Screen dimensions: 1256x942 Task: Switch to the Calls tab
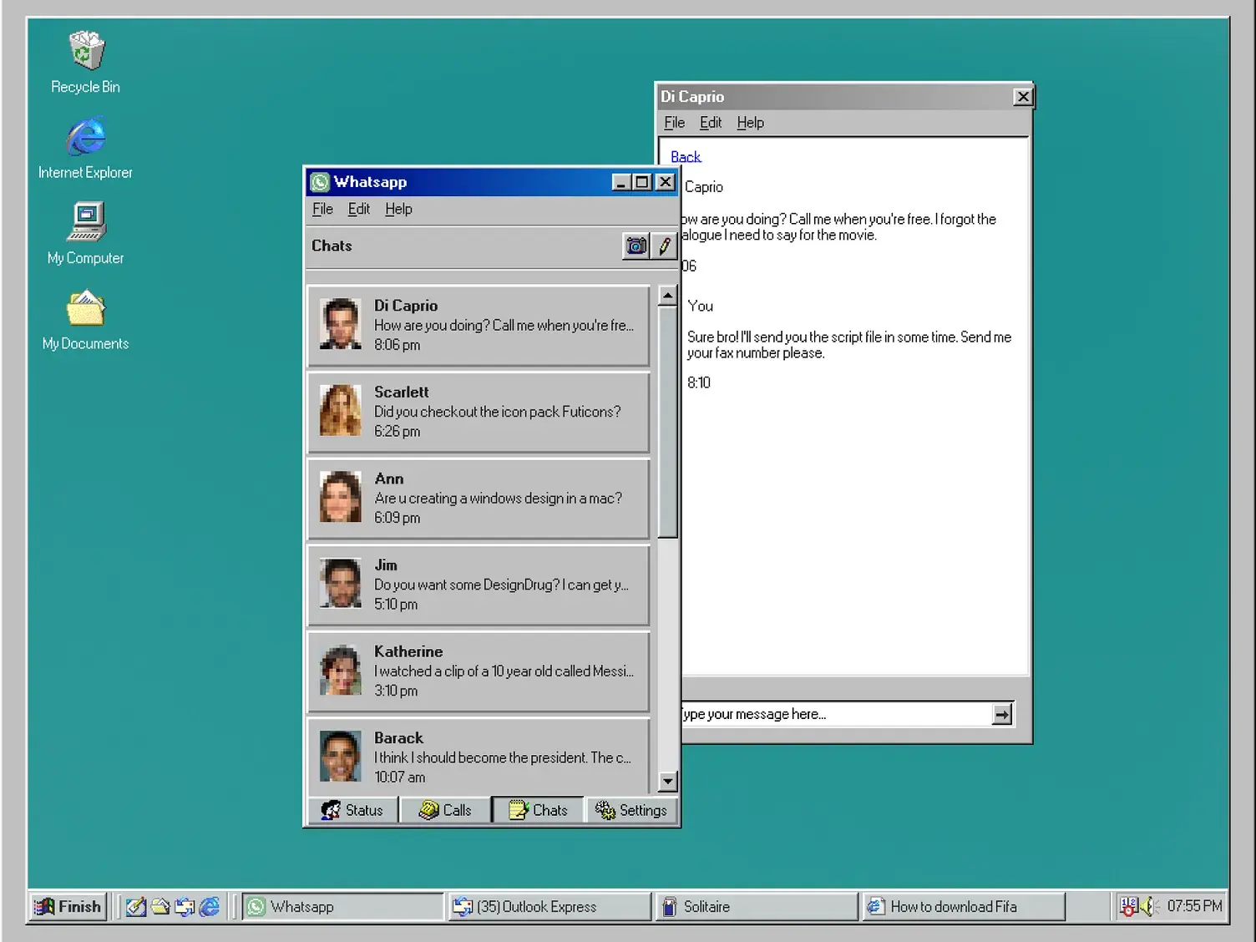(x=445, y=810)
